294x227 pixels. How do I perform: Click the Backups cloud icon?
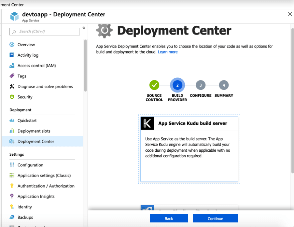pyautogui.click(x=12, y=217)
